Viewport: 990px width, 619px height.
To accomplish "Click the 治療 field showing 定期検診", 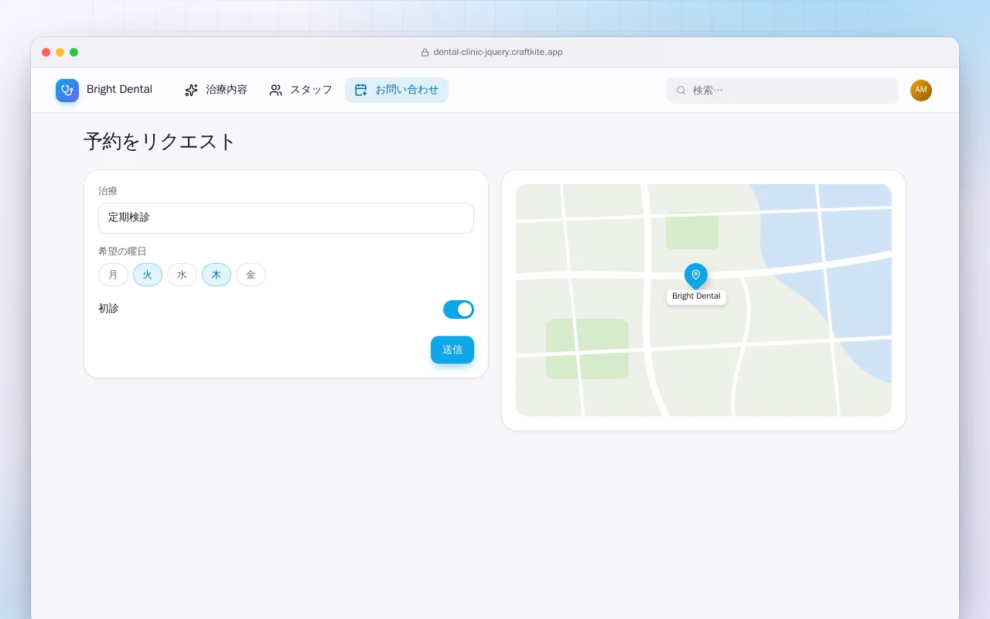I will (x=286, y=218).
